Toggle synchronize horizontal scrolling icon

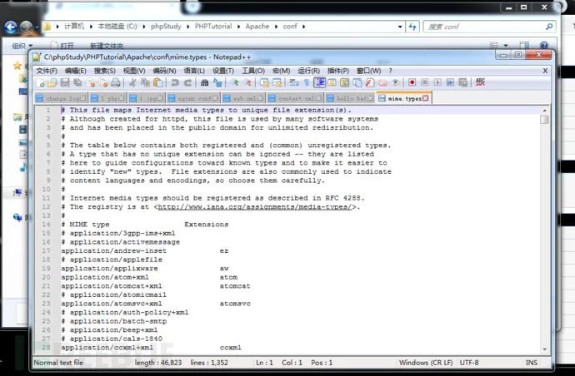[x=277, y=82]
